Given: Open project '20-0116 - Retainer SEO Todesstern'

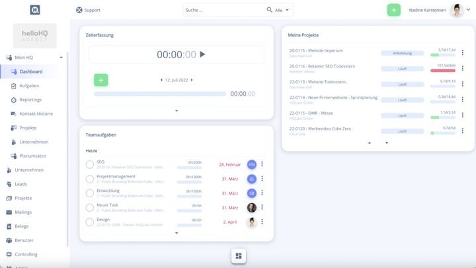Looking at the screenshot, I should 322,66.
